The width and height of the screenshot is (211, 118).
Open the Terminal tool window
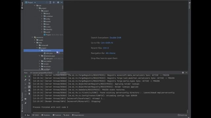pos(57,115)
